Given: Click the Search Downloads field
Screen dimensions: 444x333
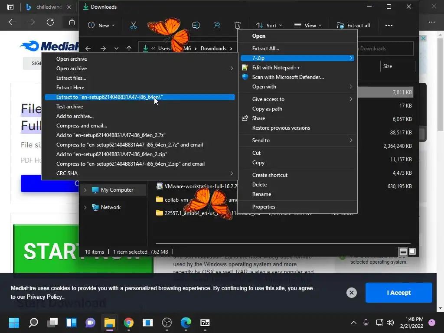Looking at the screenshot, I should coord(385,49).
